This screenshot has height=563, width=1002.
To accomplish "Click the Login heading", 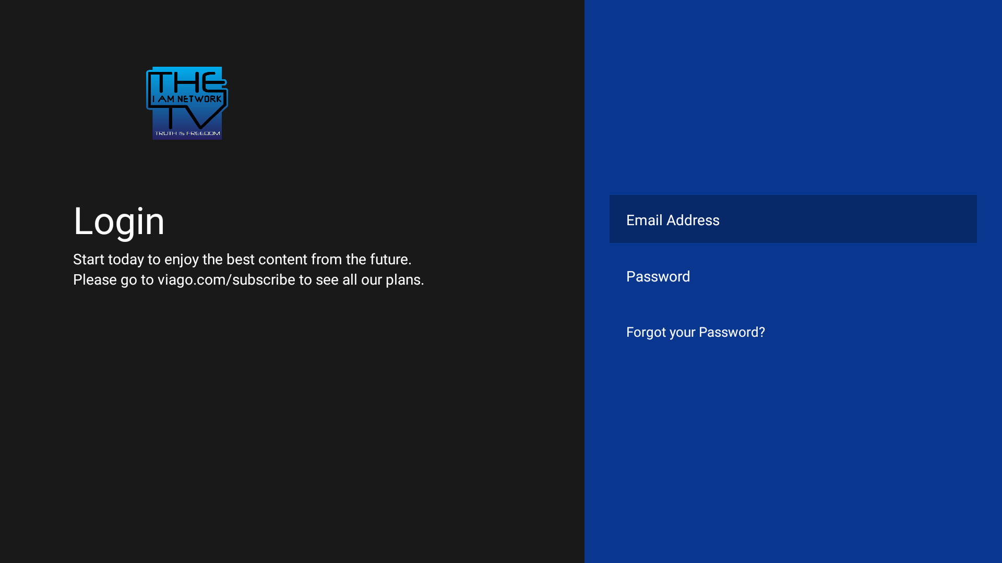I will [119, 221].
